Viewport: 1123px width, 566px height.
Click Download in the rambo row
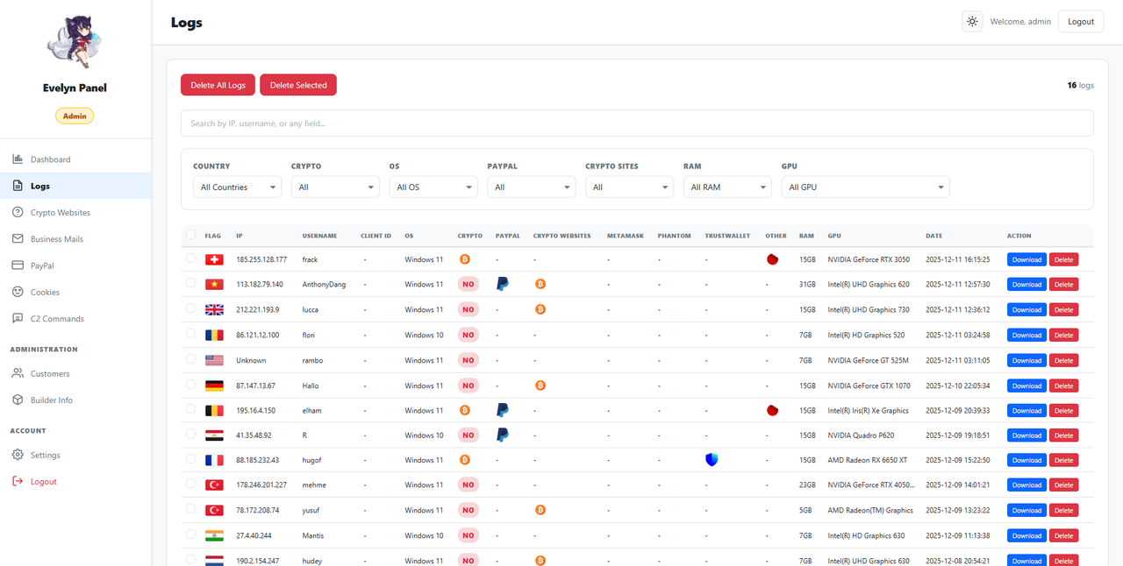(x=1026, y=360)
